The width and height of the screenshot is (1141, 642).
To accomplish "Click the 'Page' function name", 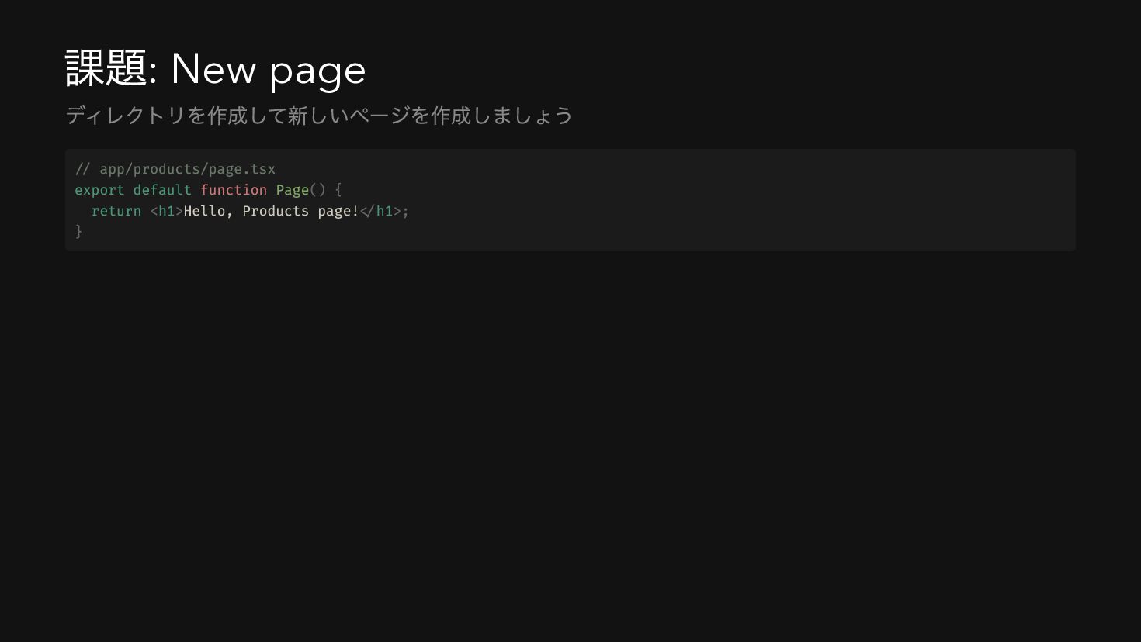I will (x=293, y=190).
